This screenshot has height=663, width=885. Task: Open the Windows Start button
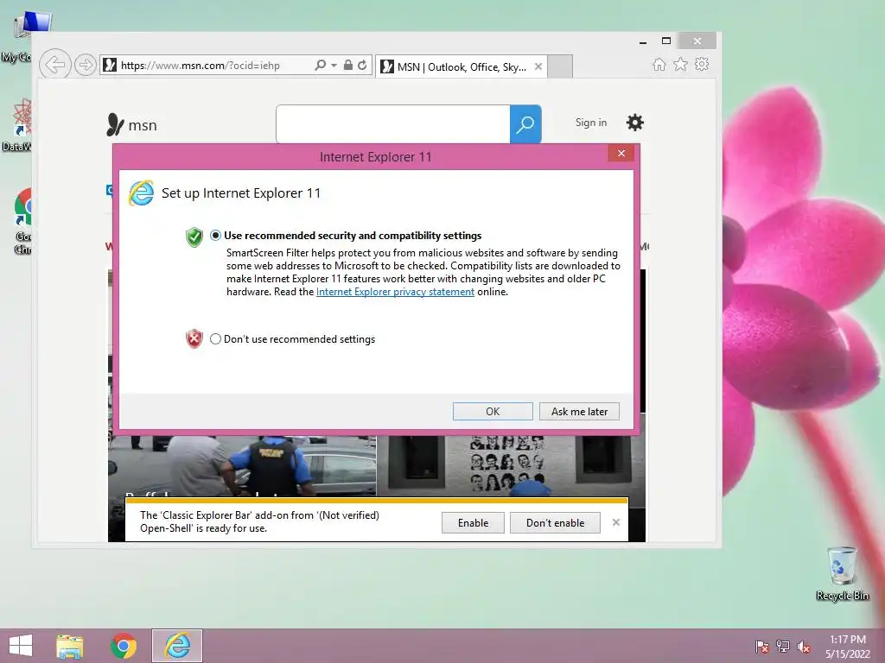click(21, 646)
